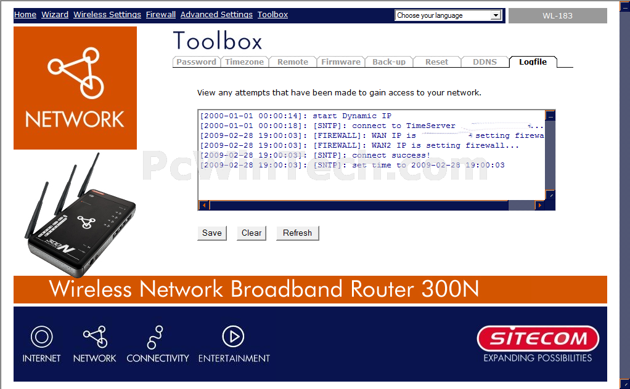
Task: Open the Choose your language dropdown
Action: (448, 15)
